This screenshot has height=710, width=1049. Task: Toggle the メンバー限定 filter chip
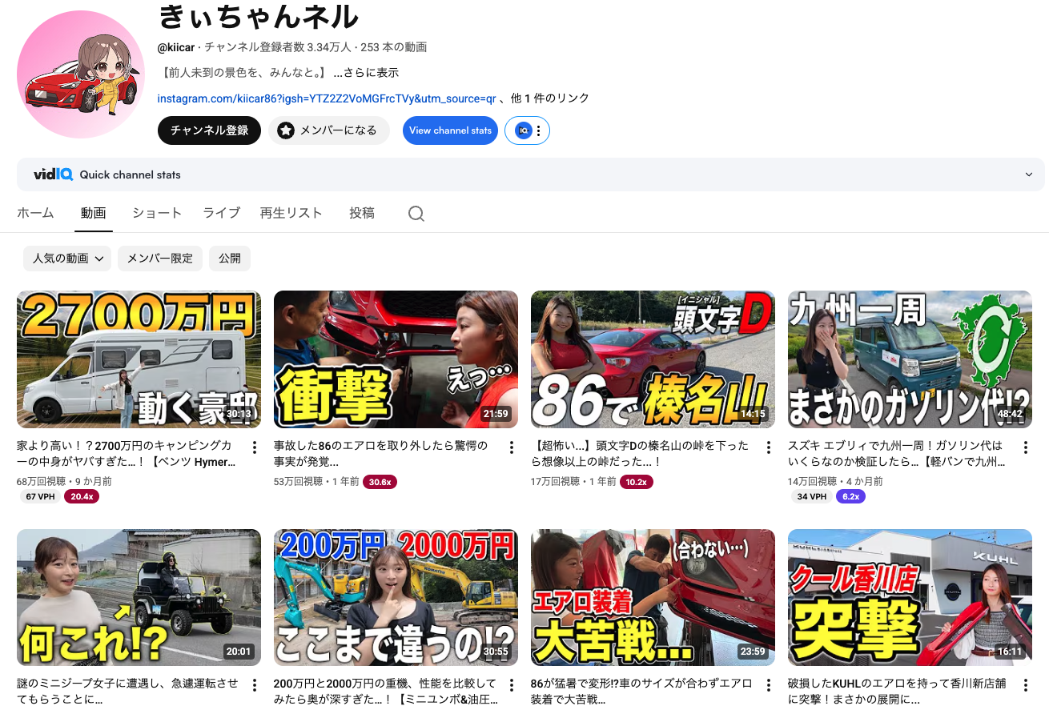[x=160, y=259]
